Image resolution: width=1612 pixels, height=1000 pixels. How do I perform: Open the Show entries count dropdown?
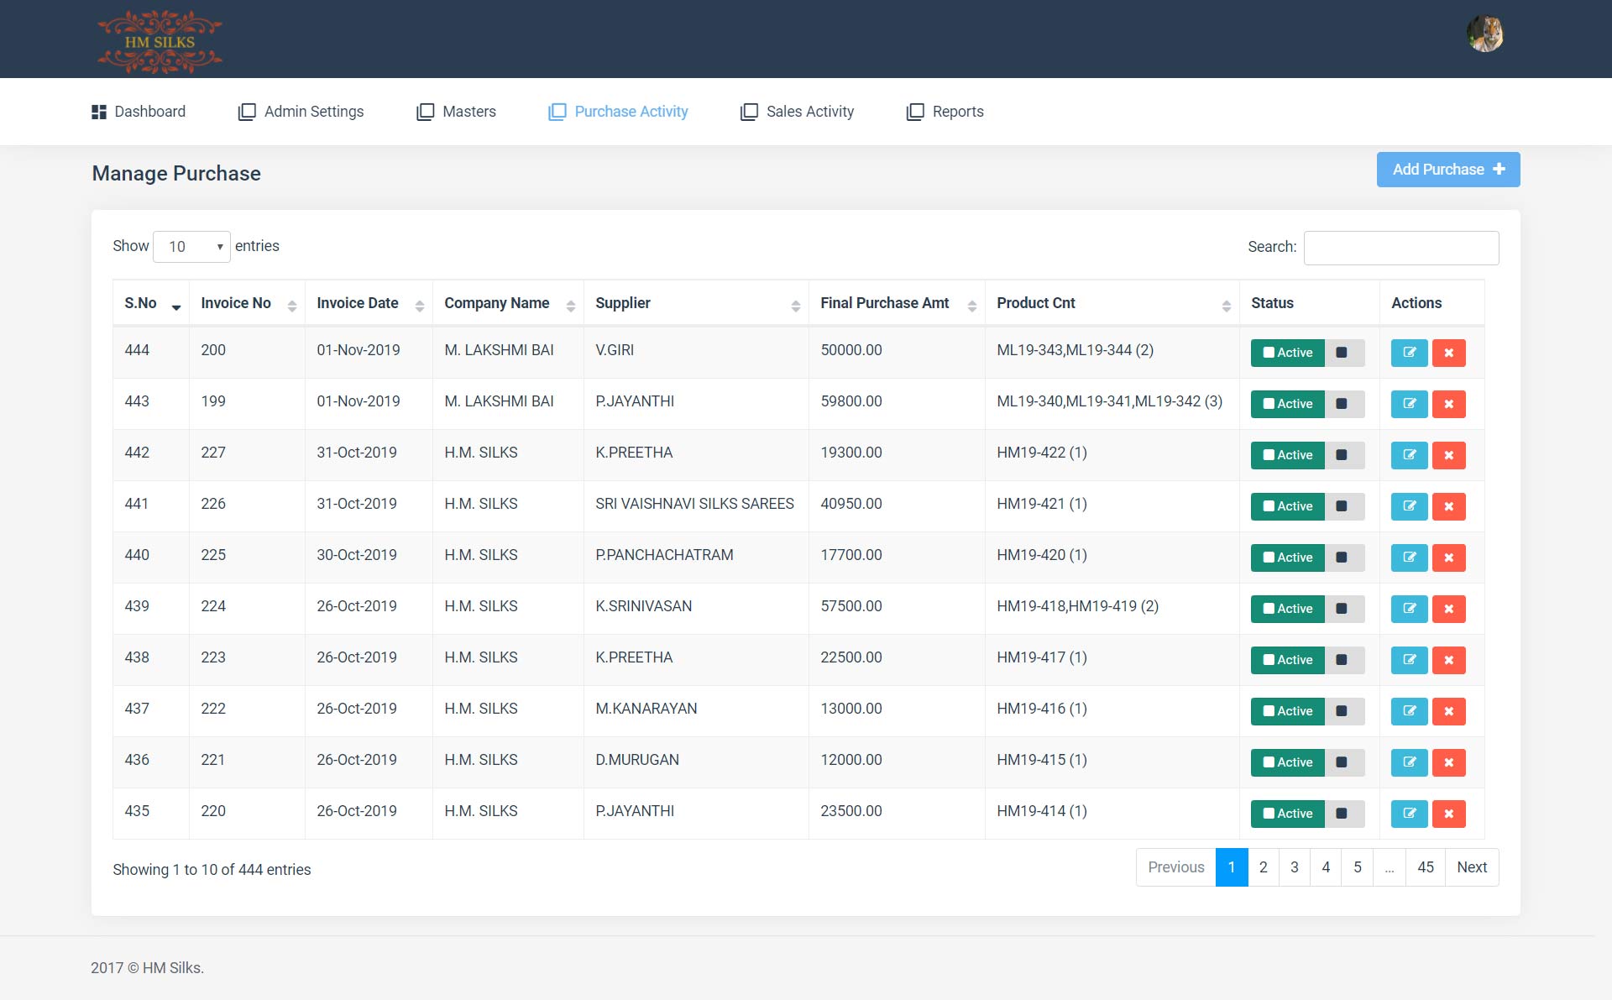[191, 247]
